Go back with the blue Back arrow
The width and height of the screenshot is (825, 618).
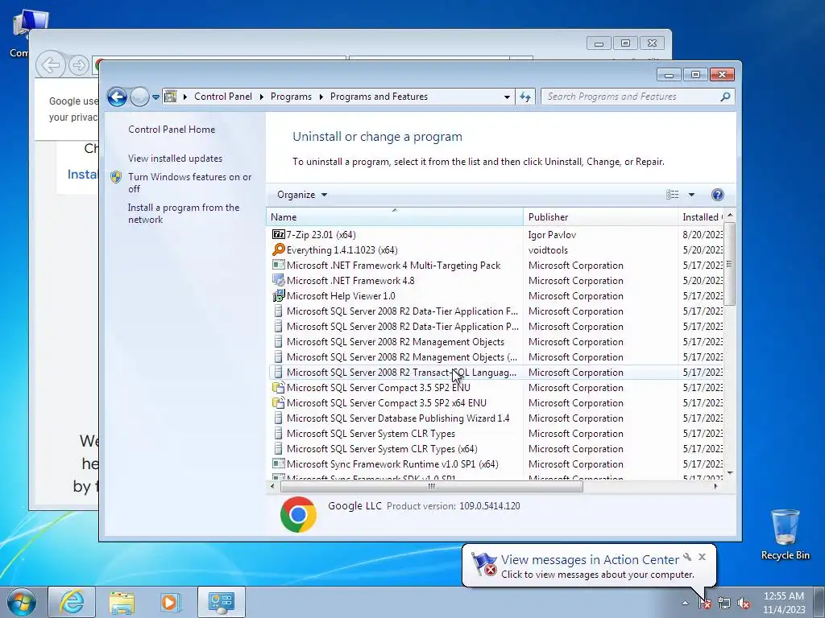click(x=117, y=97)
